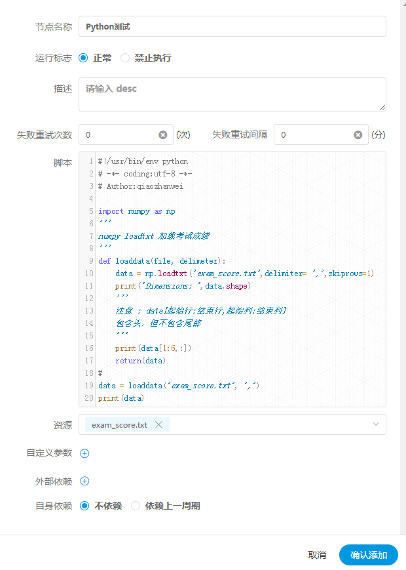The height and width of the screenshot is (570, 406).
Task: Click line number 4 in gutter
Action: tap(91, 199)
